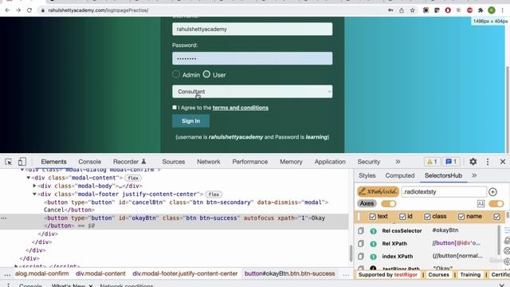
Task: Open the Network tab
Action: coord(209,162)
